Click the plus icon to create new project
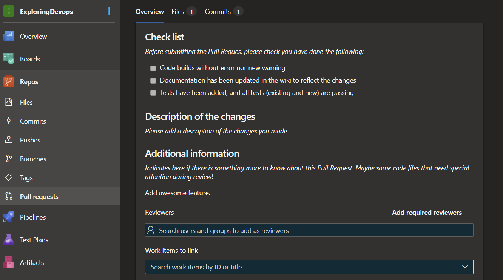This screenshot has width=503, height=280. pyautogui.click(x=108, y=11)
